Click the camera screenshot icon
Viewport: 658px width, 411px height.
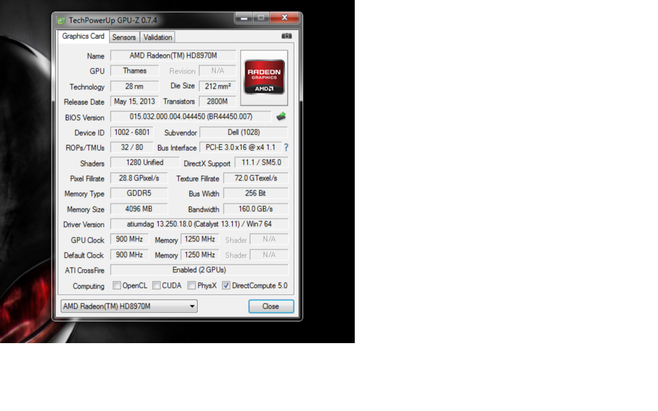[x=286, y=36]
